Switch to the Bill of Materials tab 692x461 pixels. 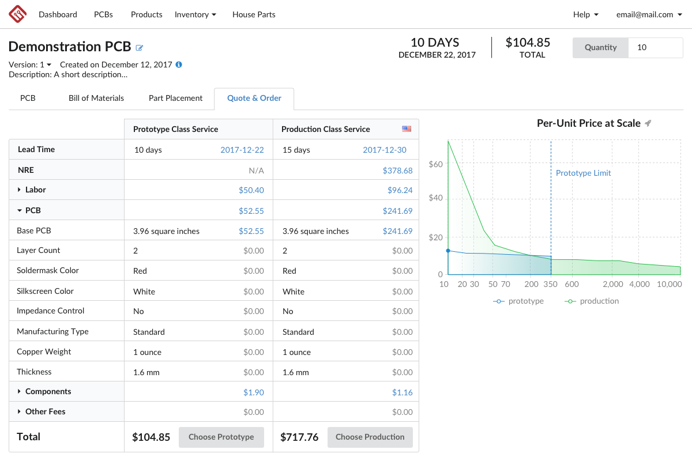click(96, 98)
